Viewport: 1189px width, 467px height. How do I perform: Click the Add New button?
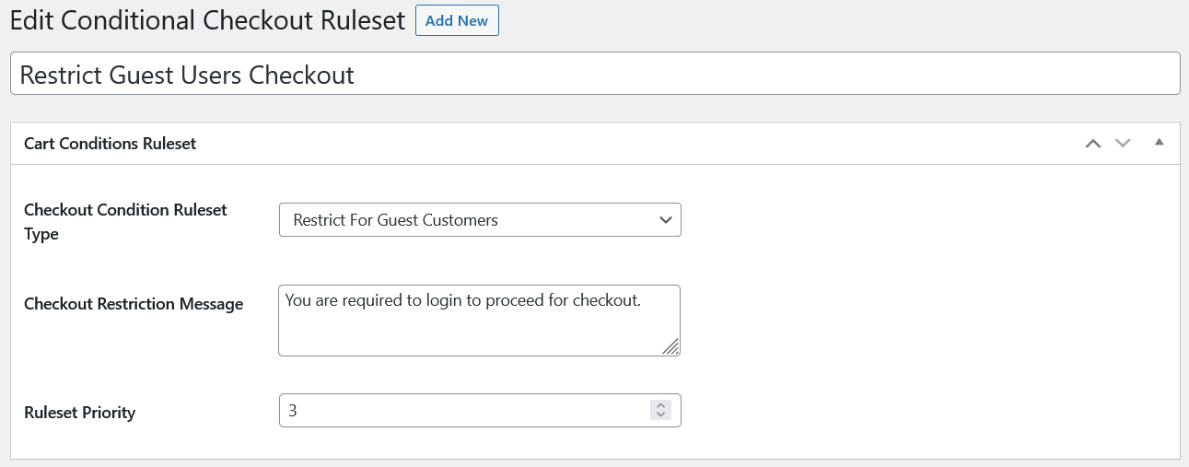click(x=457, y=20)
